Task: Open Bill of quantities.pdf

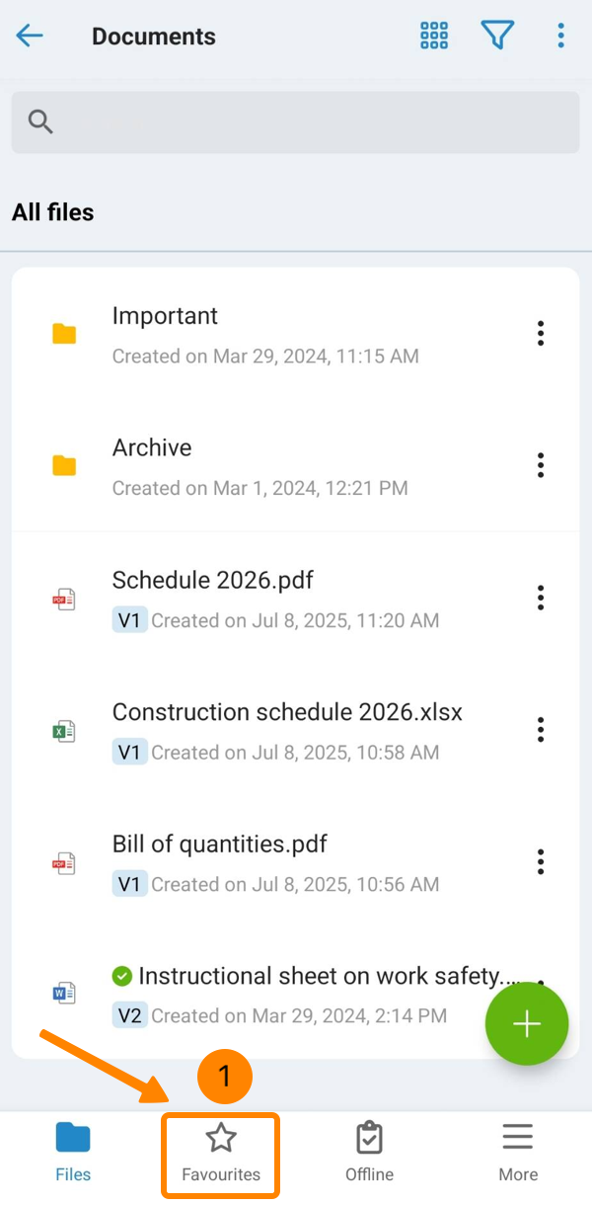Action: pyautogui.click(x=219, y=845)
